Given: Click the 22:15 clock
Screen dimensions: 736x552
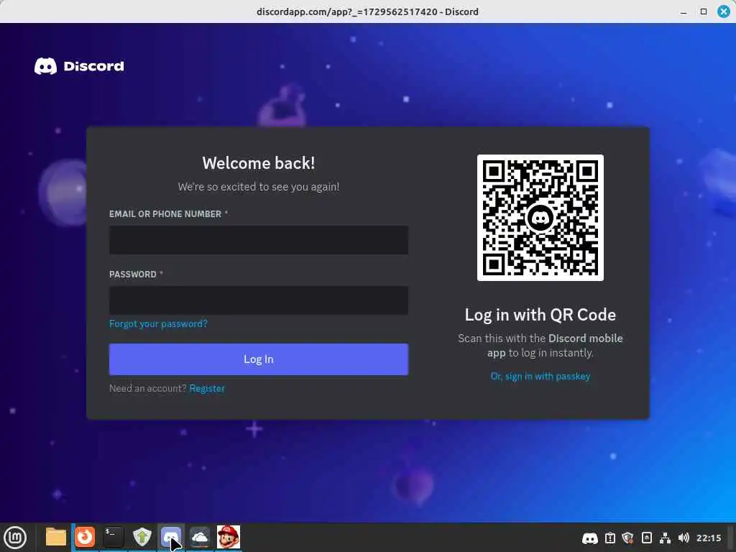Looking at the screenshot, I should [709, 538].
